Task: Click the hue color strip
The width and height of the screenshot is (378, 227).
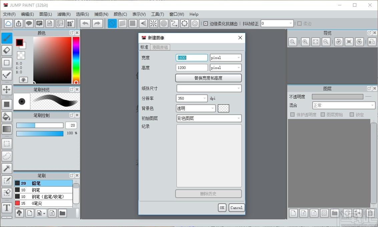Action: (x=76, y=60)
